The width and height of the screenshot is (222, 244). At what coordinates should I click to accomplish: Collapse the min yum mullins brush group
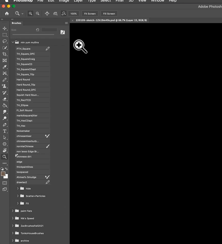point(13,42)
